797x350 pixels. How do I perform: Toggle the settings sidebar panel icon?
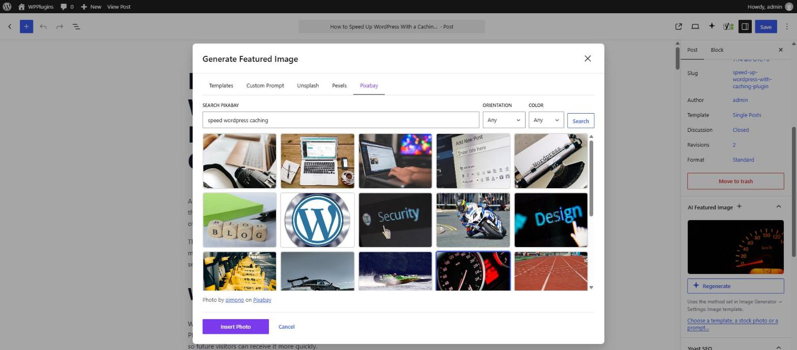[x=745, y=26]
